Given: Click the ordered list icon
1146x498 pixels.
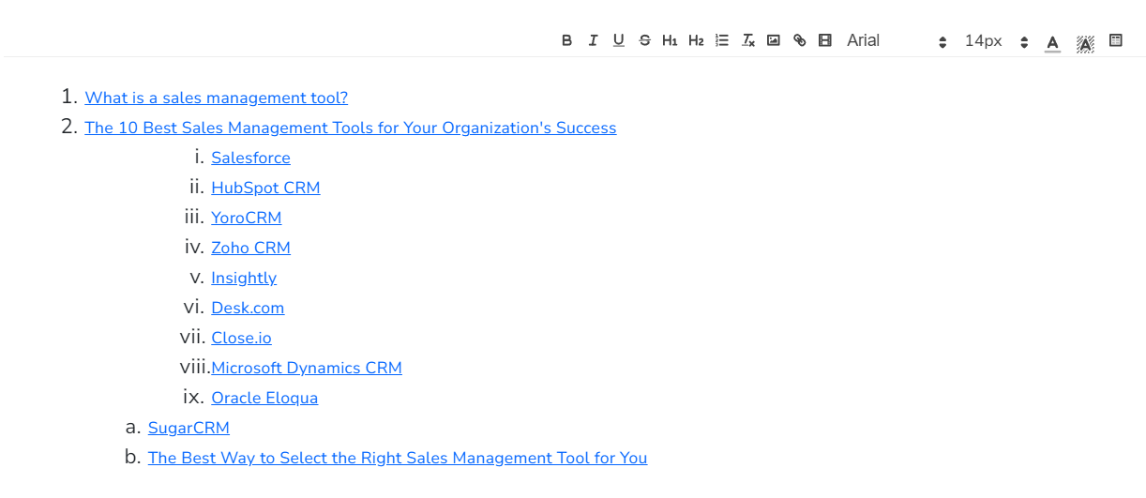Looking at the screenshot, I should [722, 40].
